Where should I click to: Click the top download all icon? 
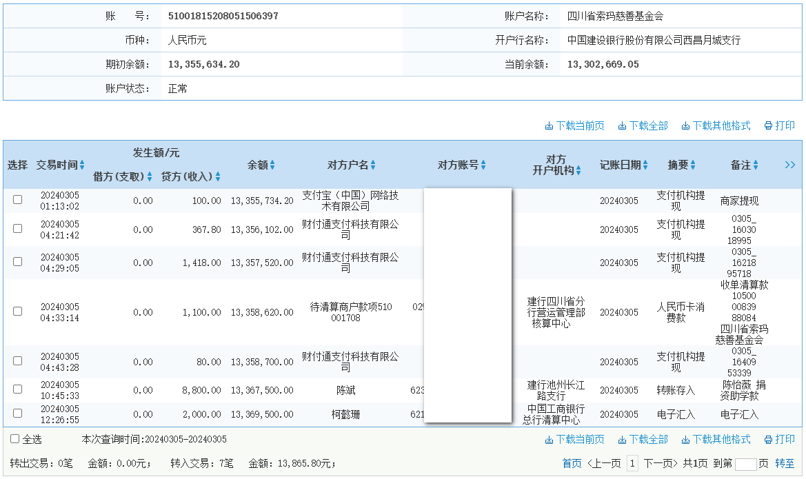pyautogui.click(x=622, y=126)
